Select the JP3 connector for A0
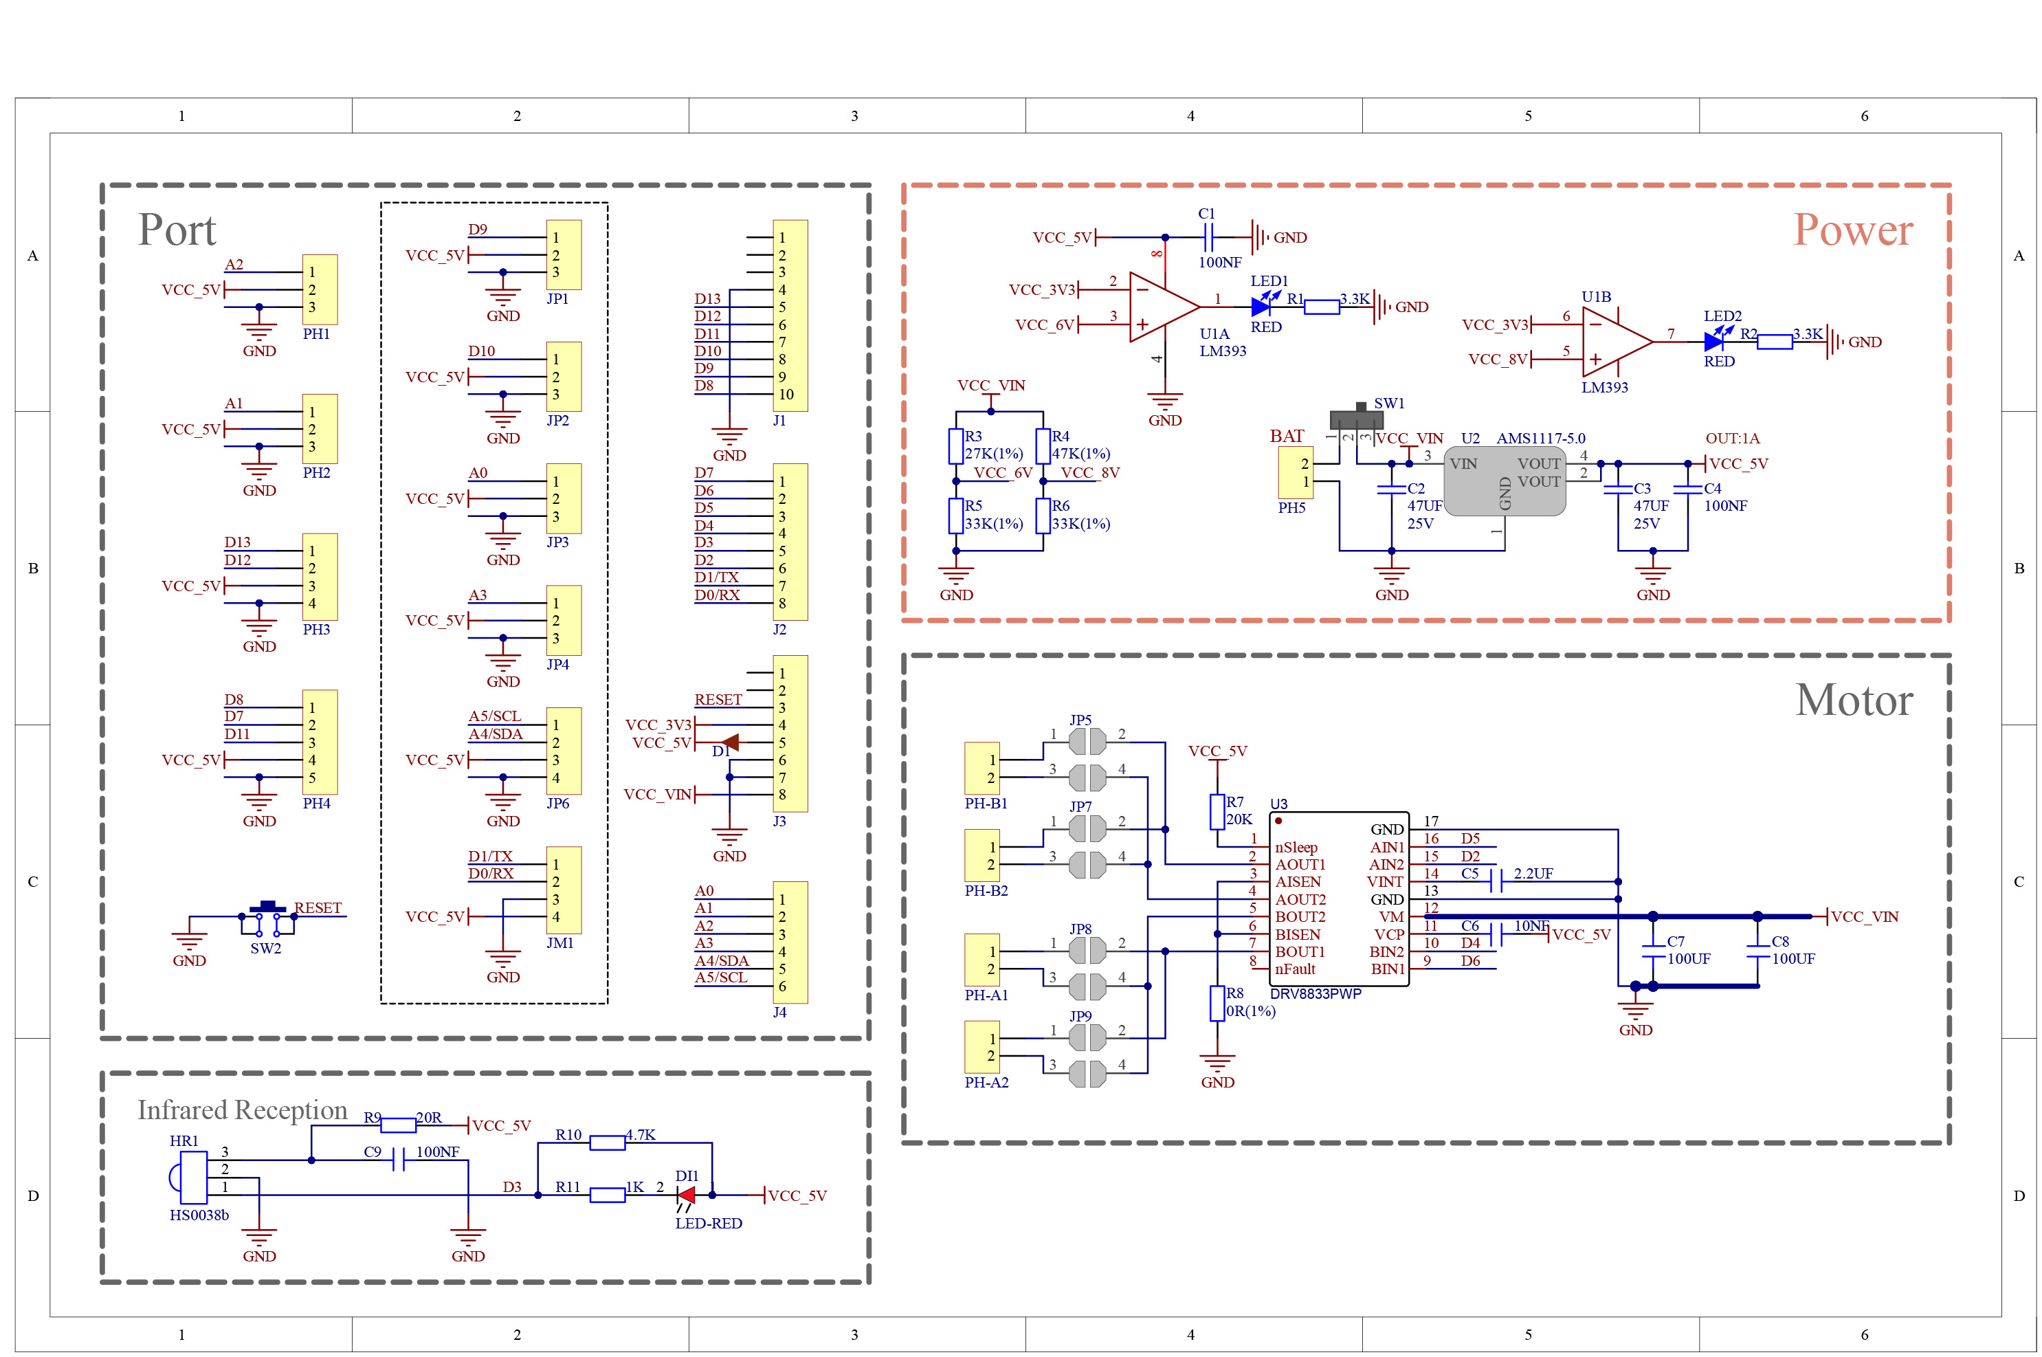Viewport: 2042px width, 1357px height. [564, 498]
